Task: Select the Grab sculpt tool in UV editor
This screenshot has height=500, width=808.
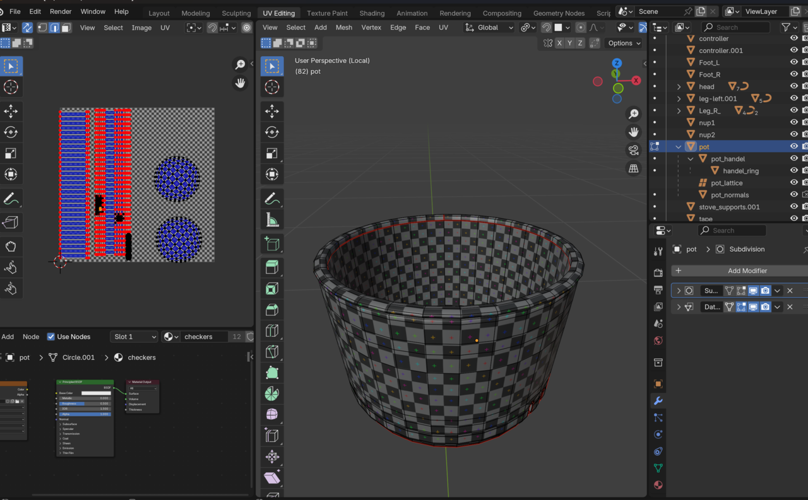Action: click(x=11, y=247)
